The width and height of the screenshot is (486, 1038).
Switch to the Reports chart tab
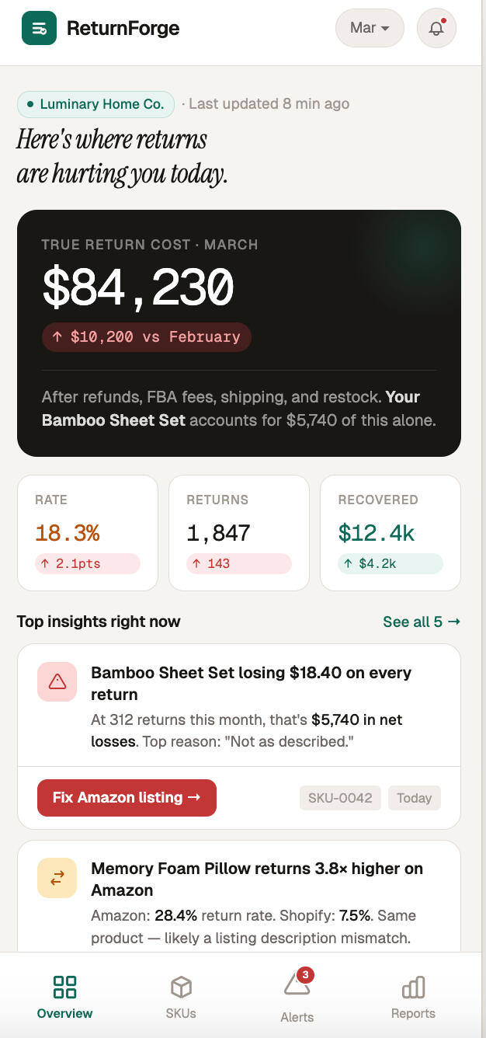413,997
